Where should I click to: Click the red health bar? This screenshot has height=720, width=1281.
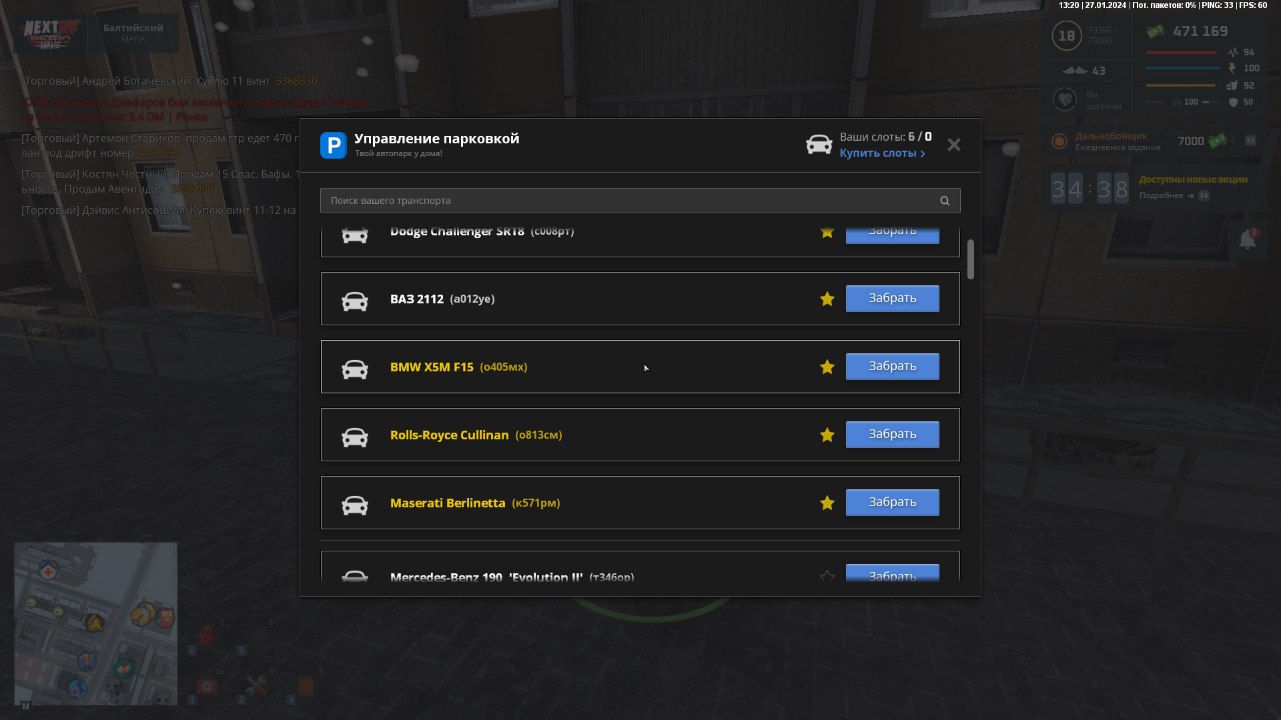click(1181, 53)
